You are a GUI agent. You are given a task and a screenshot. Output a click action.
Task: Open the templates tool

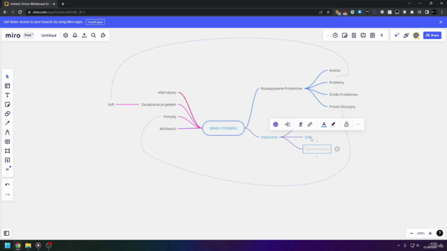coord(8,86)
